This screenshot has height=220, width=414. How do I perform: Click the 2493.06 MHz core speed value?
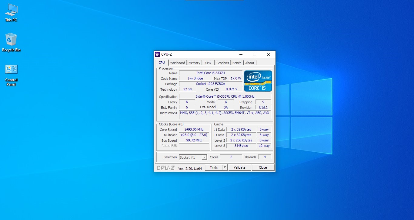(x=194, y=129)
